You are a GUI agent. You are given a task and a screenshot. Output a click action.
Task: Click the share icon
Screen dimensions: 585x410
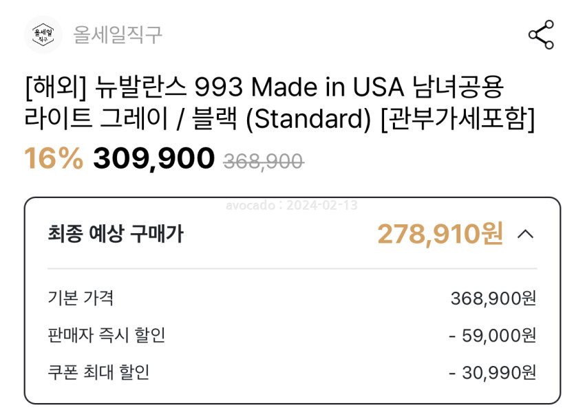540,35
